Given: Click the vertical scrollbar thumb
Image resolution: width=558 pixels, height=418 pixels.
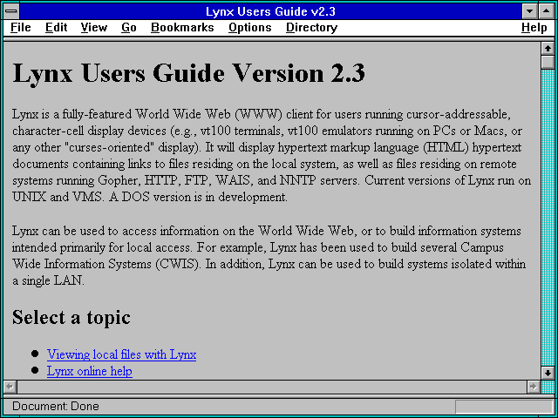Looking at the screenshot, I should [548, 62].
